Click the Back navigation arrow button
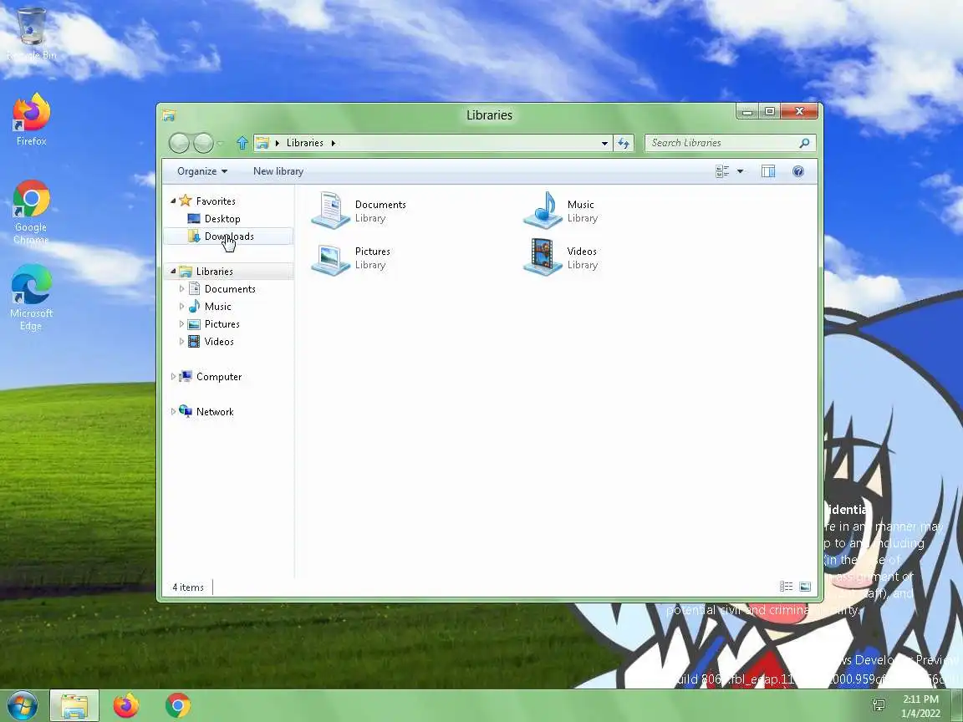The height and width of the screenshot is (722, 963). [179, 143]
